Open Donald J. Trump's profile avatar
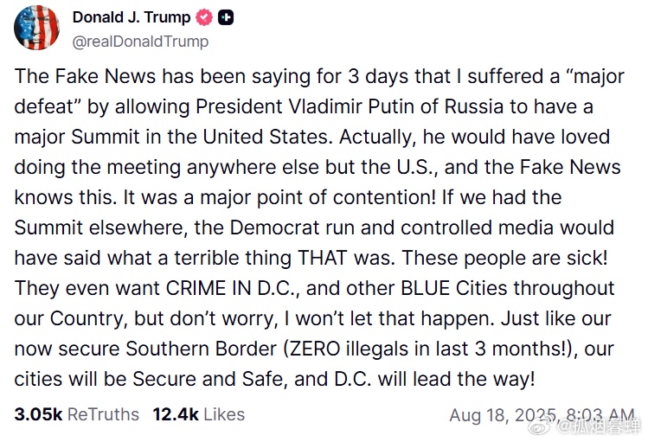The height and width of the screenshot is (442, 648). click(x=36, y=28)
